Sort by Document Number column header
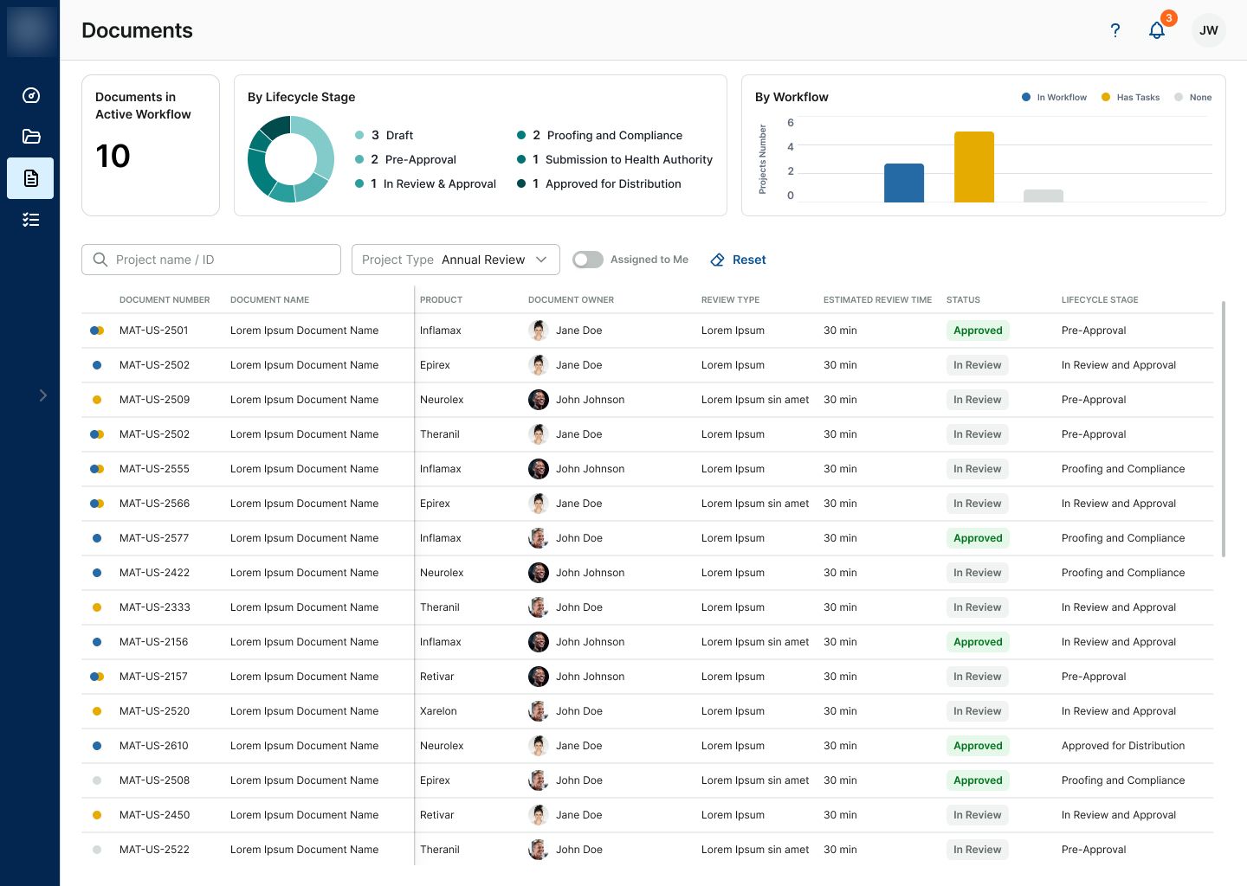The image size is (1247, 886). pyautogui.click(x=165, y=300)
